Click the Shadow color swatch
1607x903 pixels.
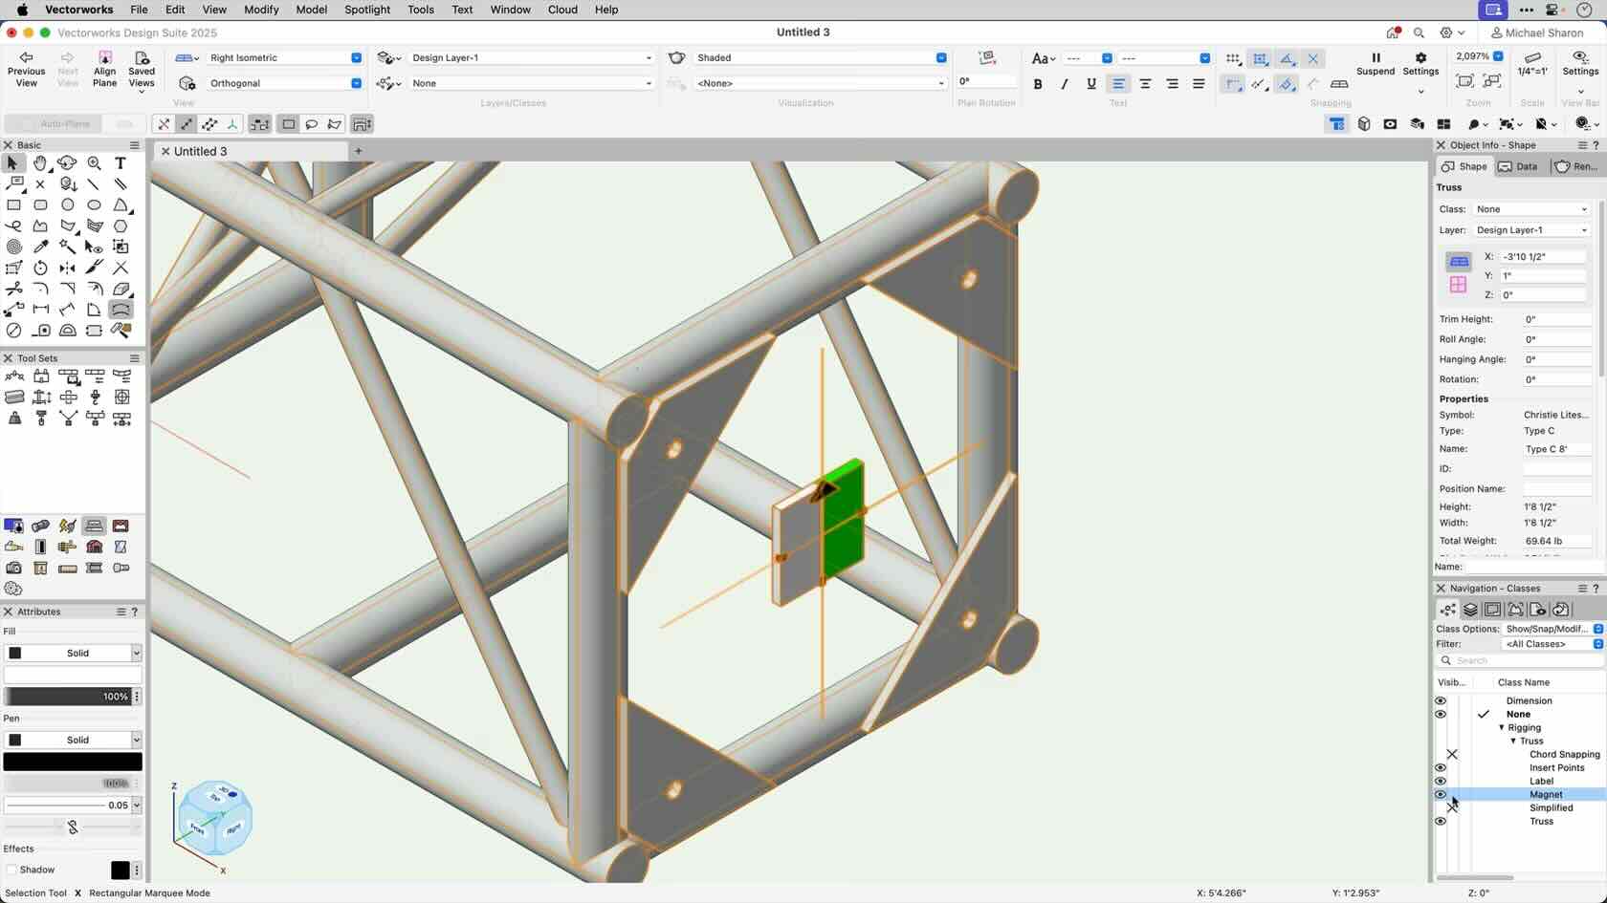[x=120, y=870]
